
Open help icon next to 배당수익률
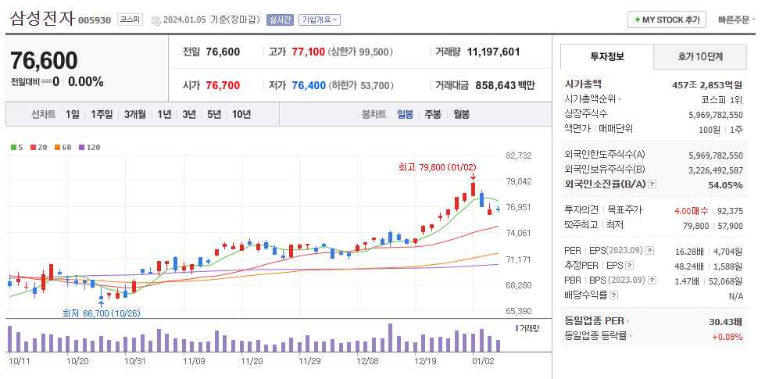[x=613, y=295]
